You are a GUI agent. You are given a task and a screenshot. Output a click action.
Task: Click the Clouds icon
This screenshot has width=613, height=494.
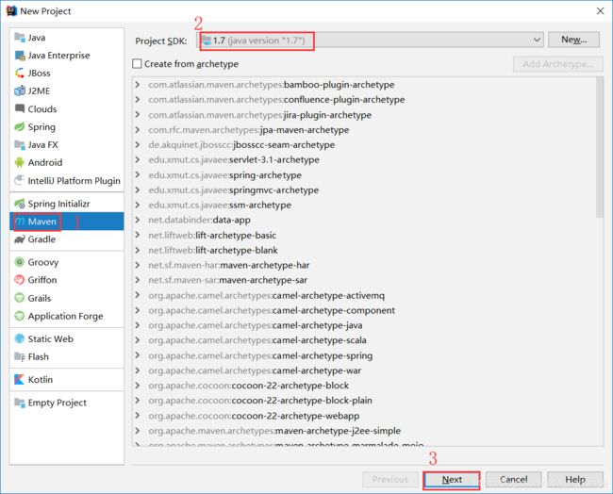click(x=20, y=108)
